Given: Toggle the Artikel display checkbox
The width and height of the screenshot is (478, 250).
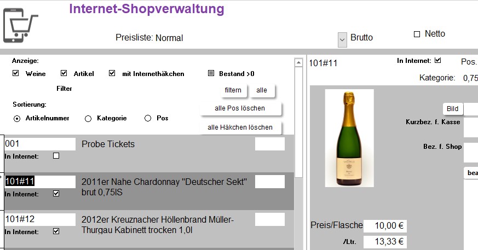Looking at the screenshot, I should pos(64,73).
